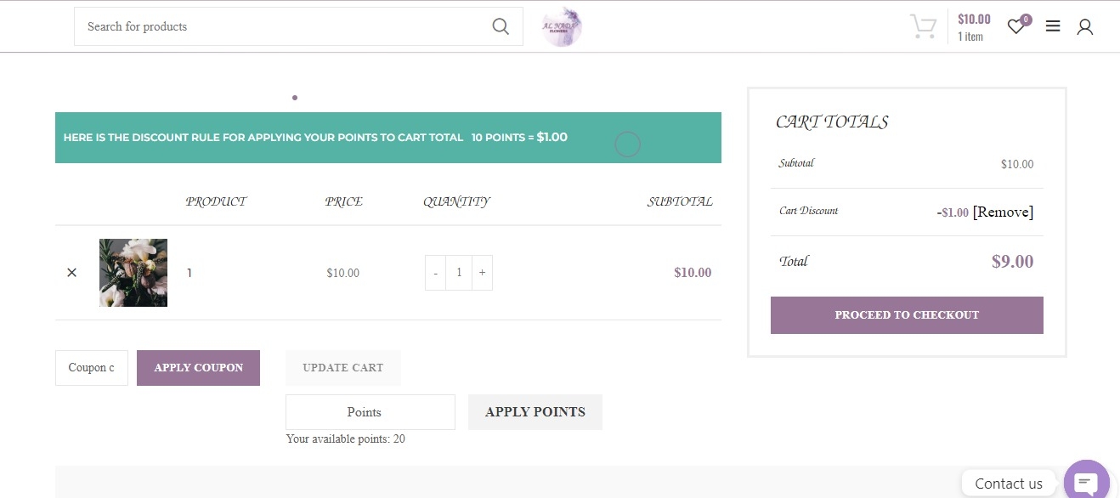Open the Contact us chat bubble icon

click(x=1086, y=483)
